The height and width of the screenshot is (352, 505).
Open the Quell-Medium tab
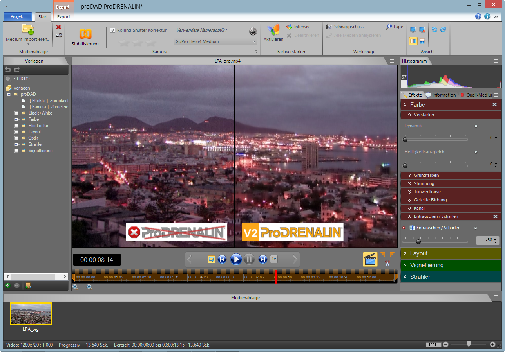(x=476, y=95)
